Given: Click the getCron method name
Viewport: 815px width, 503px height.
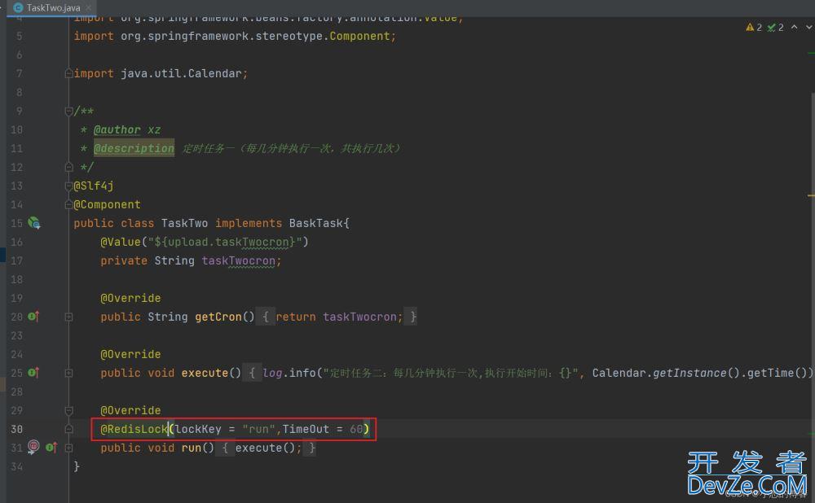Looking at the screenshot, I should tap(218, 317).
